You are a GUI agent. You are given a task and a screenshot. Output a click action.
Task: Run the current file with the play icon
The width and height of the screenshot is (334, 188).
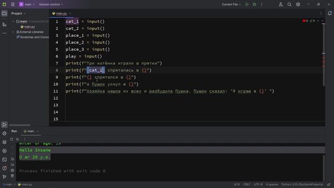point(247,4)
